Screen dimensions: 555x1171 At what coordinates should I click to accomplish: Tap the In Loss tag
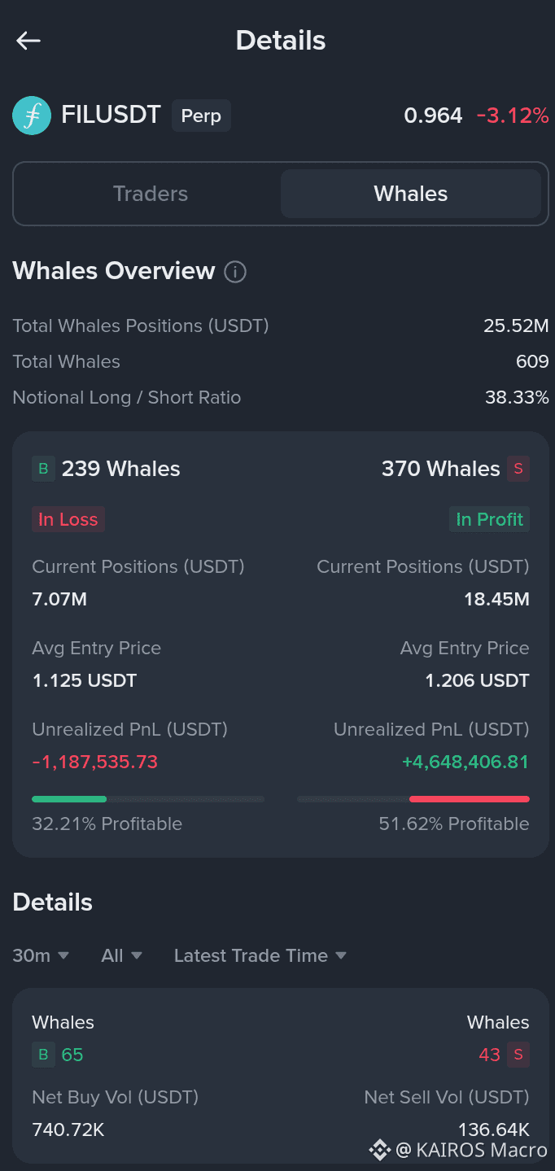[x=68, y=519]
